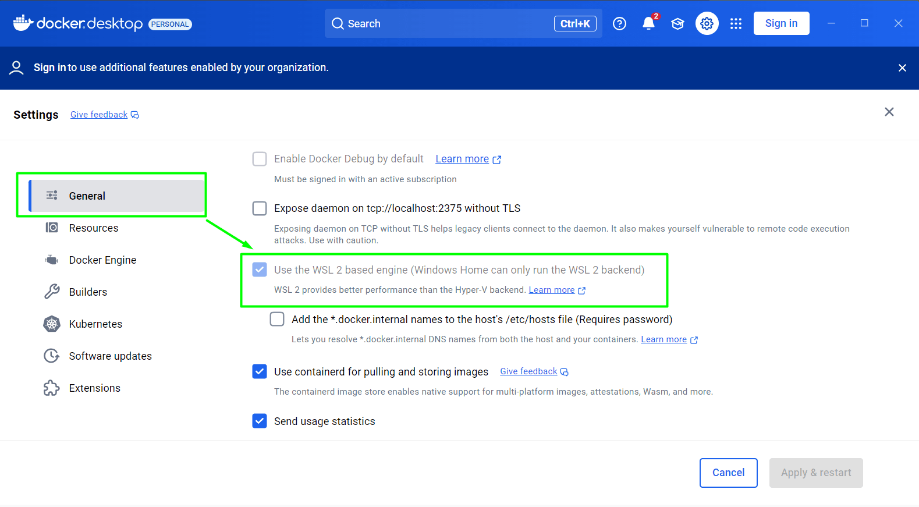Open the Learning center graduation cap icon

[677, 23]
